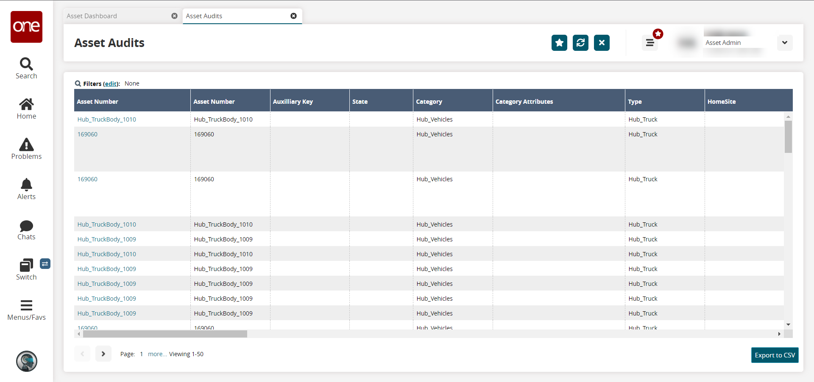Viewport: 814px width, 382px height.
Task: Click the star favorite button
Action: [559, 43]
